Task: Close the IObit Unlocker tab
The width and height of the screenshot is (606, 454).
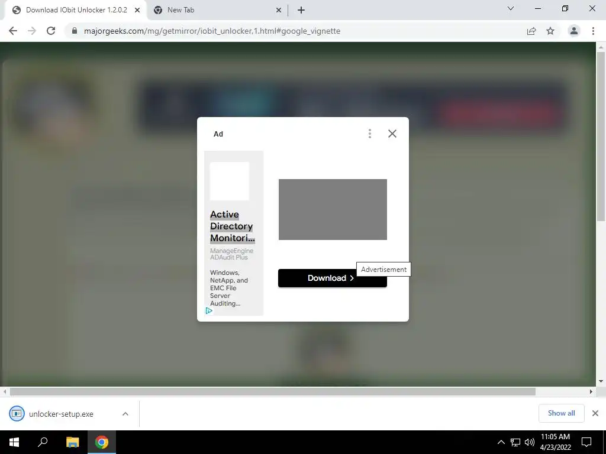Action: click(x=137, y=10)
